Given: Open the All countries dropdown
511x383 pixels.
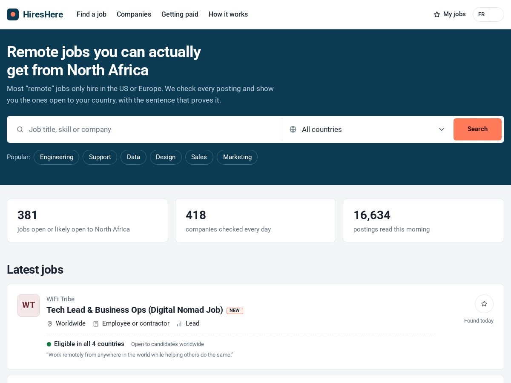Looking at the screenshot, I should [367, 129].
